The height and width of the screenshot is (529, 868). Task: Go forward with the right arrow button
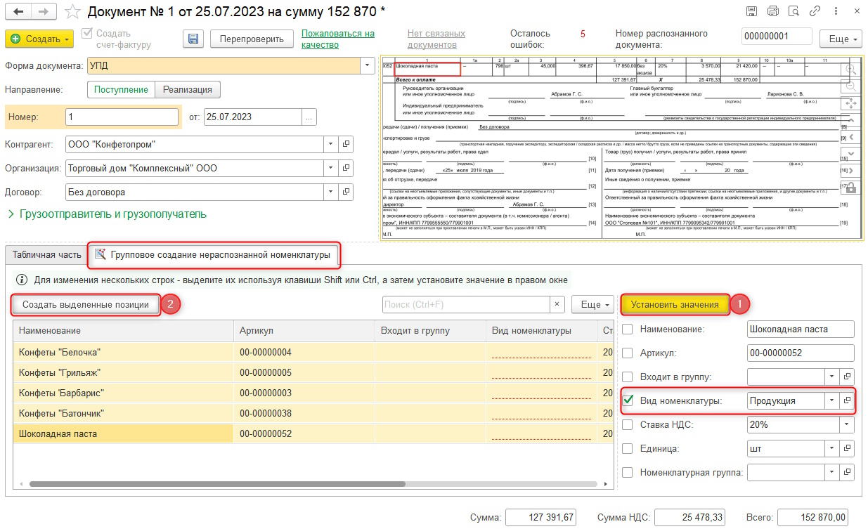click(42, 11)
